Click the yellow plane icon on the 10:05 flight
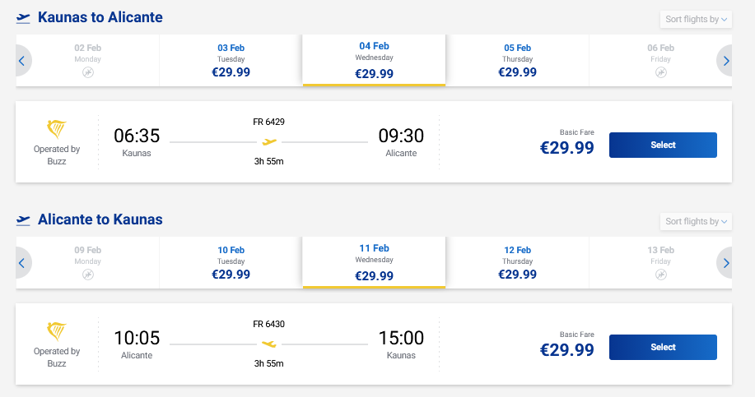 point(269,344)
